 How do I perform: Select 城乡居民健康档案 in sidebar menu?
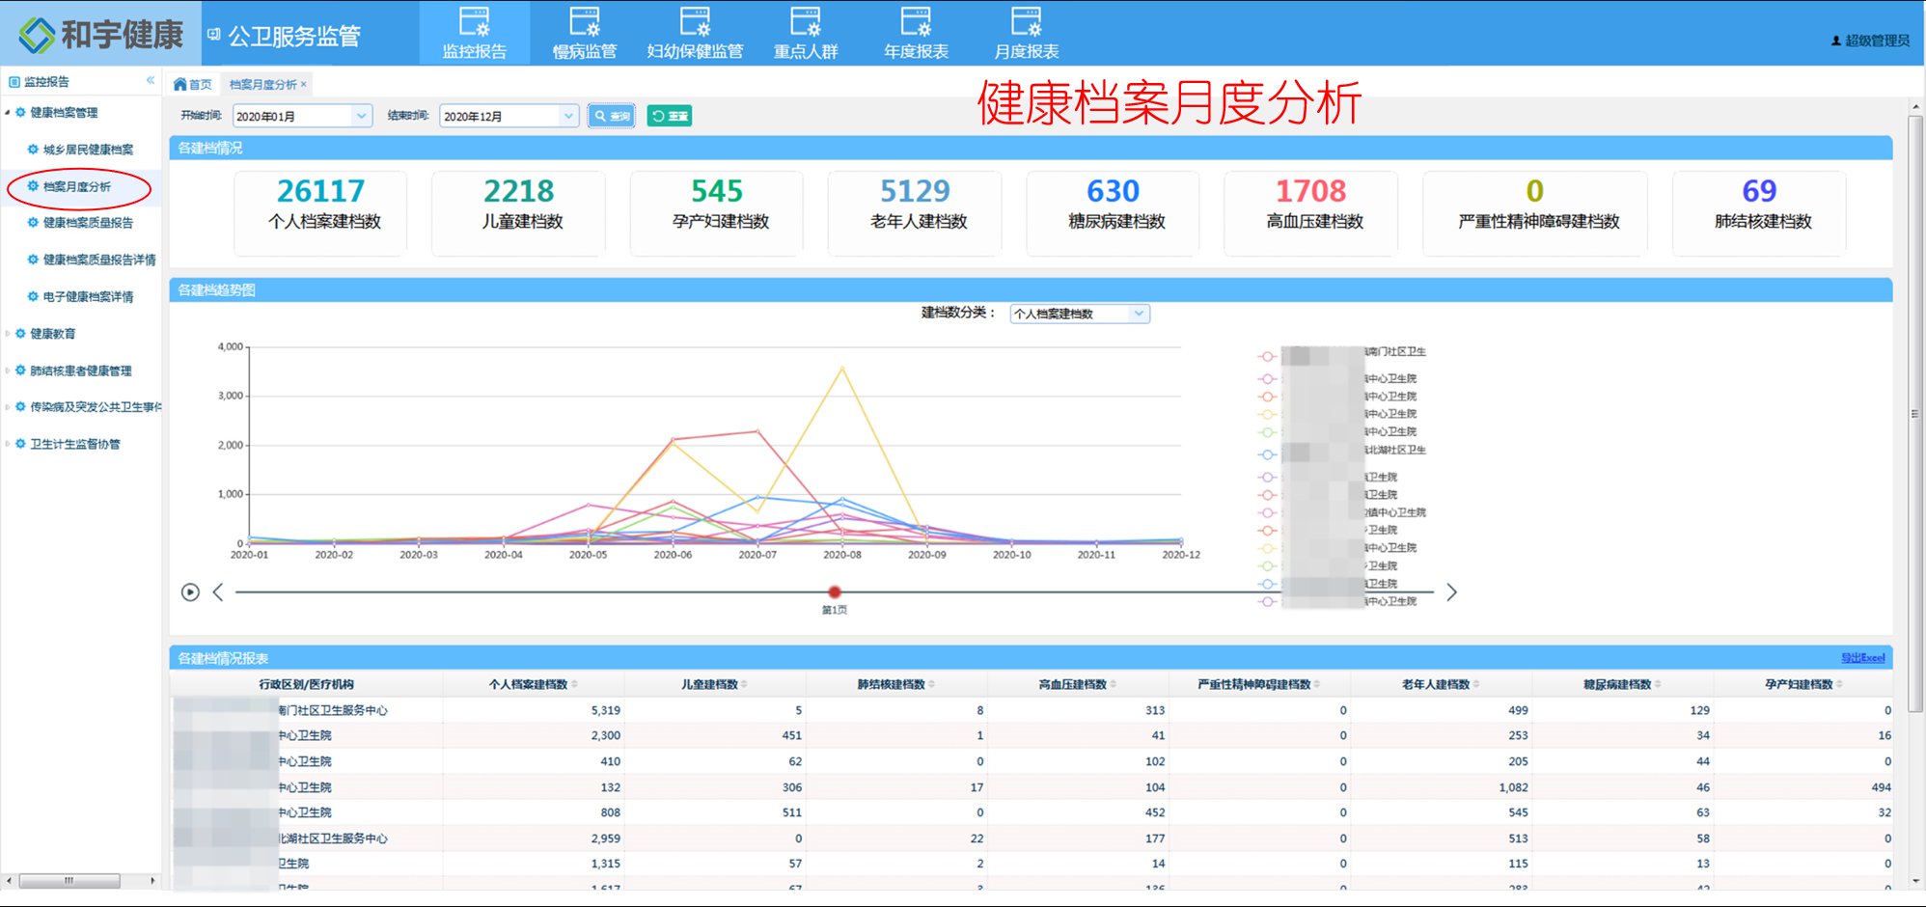coord(89,149)
